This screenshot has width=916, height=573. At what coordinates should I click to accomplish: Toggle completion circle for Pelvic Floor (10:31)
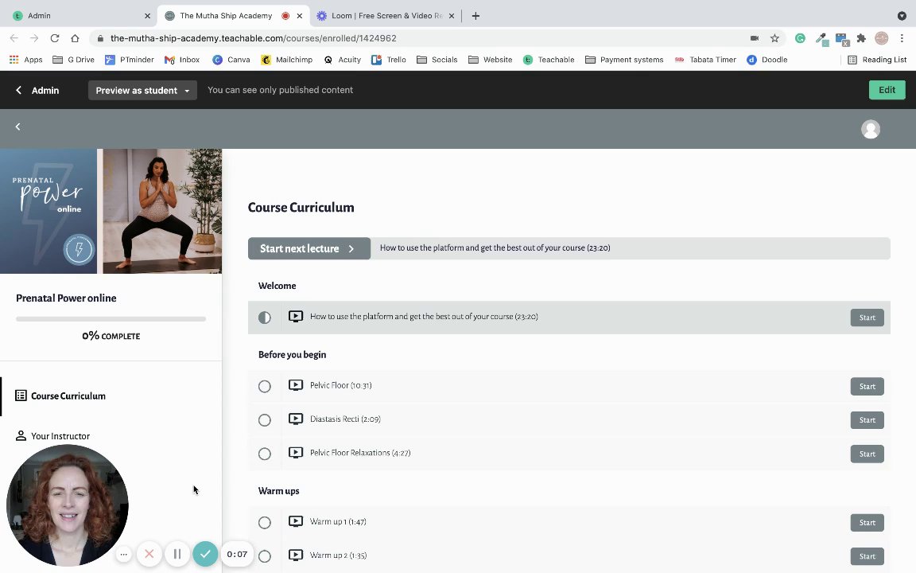coord(265,387)
